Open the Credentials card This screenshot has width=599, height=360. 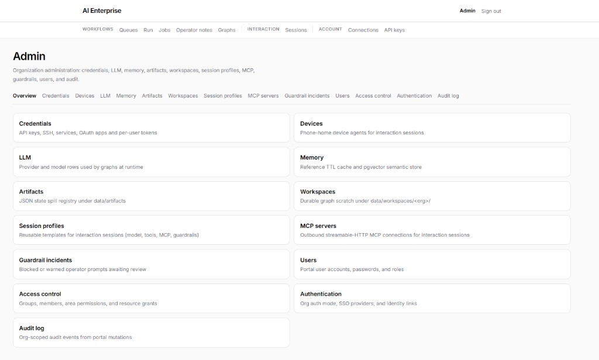click(152, 128)
